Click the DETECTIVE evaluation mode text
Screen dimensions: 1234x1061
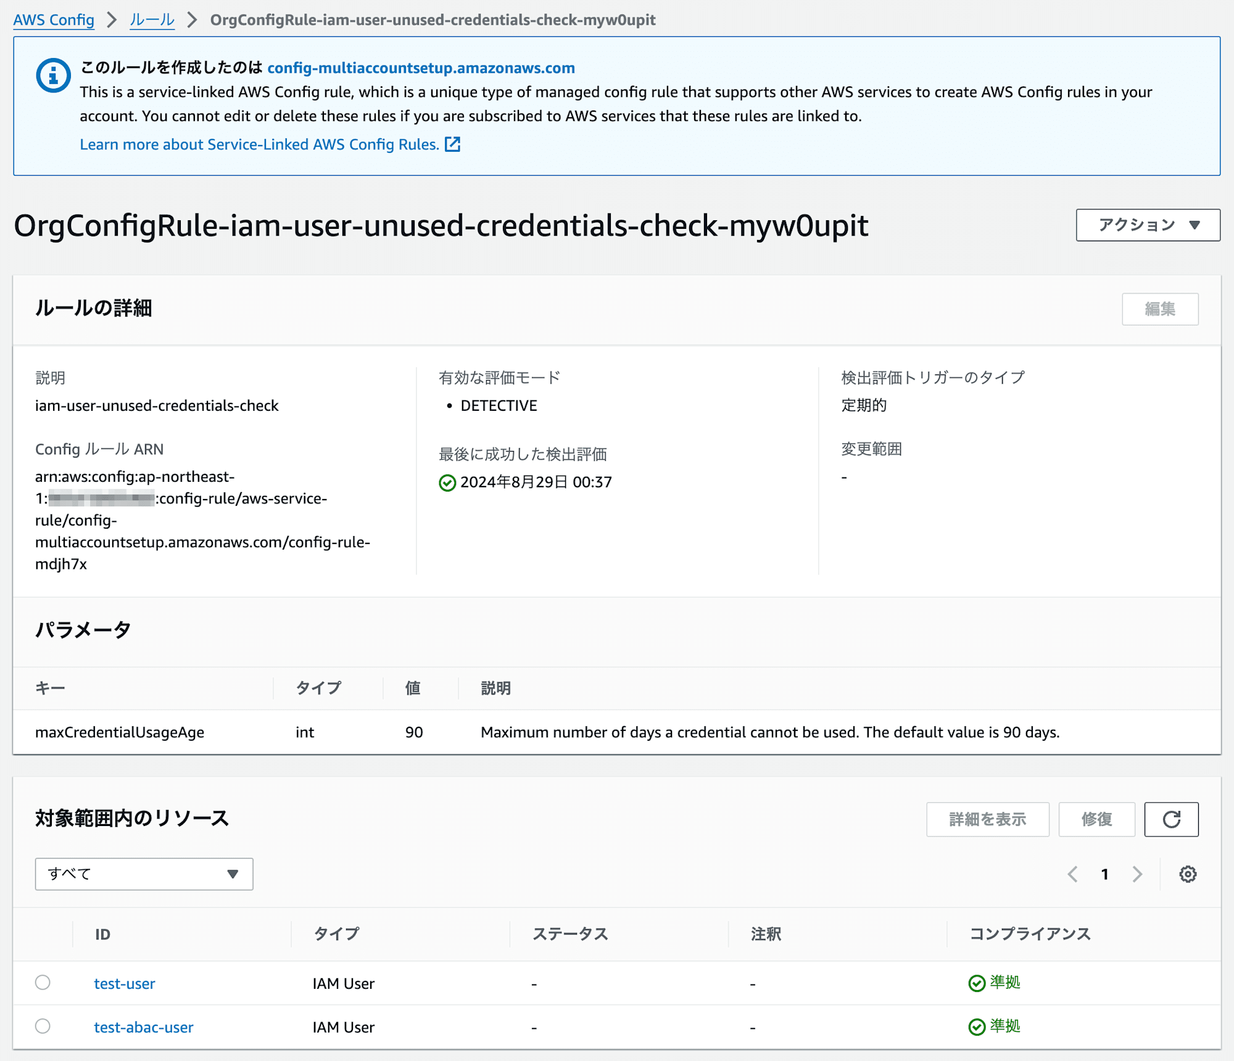499,406
